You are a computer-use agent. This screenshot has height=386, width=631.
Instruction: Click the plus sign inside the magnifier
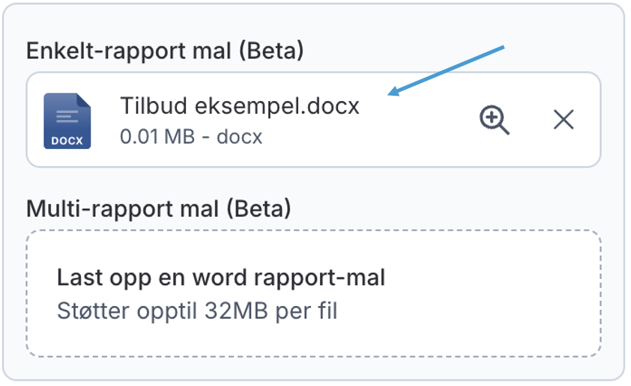[x=492, y=117]
